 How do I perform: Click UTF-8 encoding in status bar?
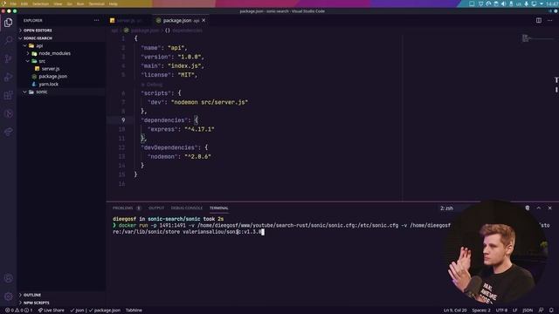[501, 311]
